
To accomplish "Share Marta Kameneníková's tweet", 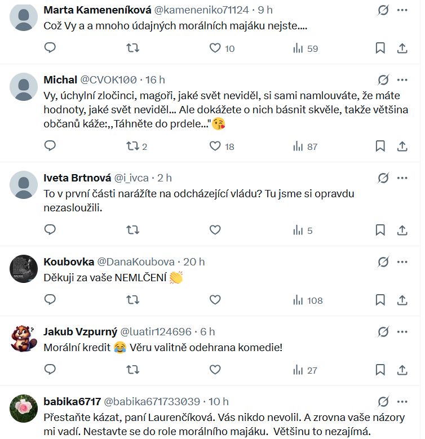I will (x=402, y=48).
